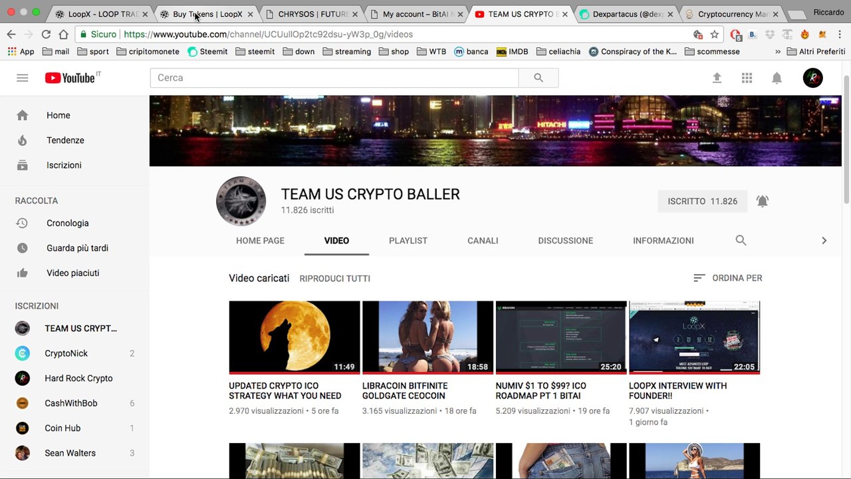Viewport: 851px width, 479px height.
Task: Open CryptoNick subscription in sidebar
Action: pos(74,353)
